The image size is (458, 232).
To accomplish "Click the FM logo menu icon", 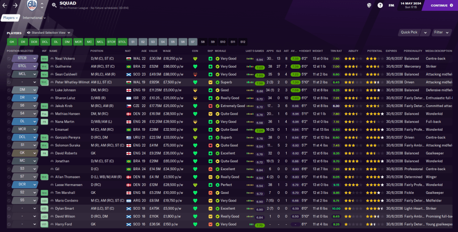I will pyautogui.click(x=391, y=6).
